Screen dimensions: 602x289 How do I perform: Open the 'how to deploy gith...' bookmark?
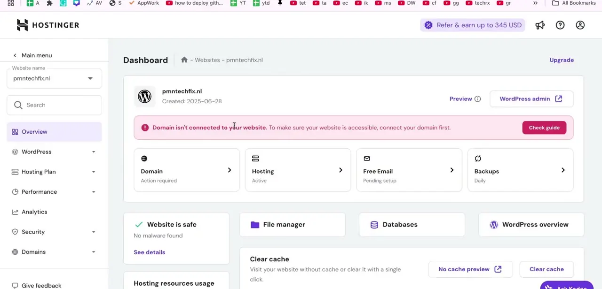tap(194, 3)
